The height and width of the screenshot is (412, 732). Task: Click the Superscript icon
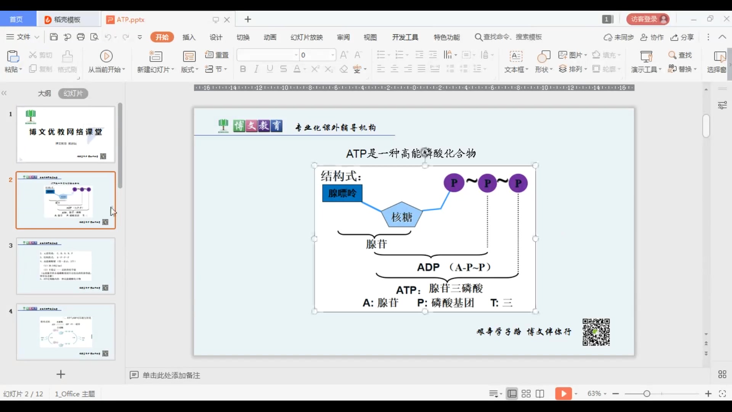coord(315,69)
